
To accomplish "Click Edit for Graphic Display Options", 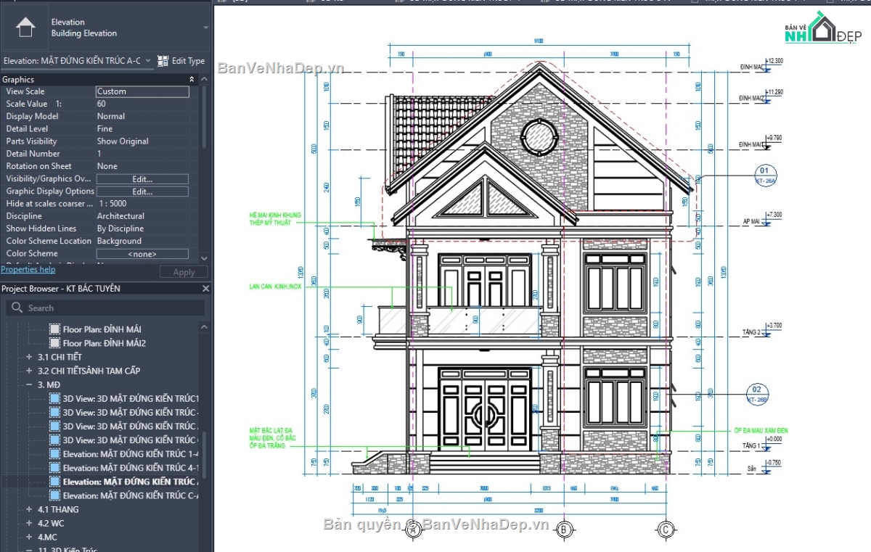I will 142,191.
